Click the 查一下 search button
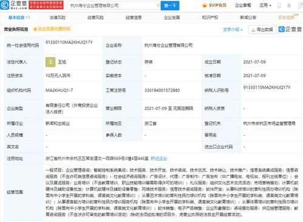Screen dimensions: 303x222 (170, 5)
